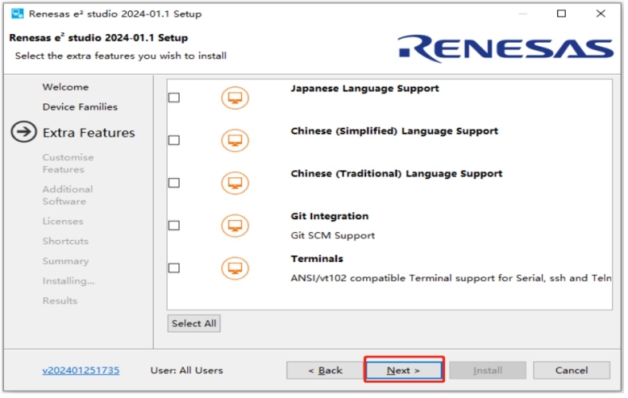Click the Chinese (Traditional) Language Support icon
The width and height of the screenshot is (628, 398).
click(235, 183)
